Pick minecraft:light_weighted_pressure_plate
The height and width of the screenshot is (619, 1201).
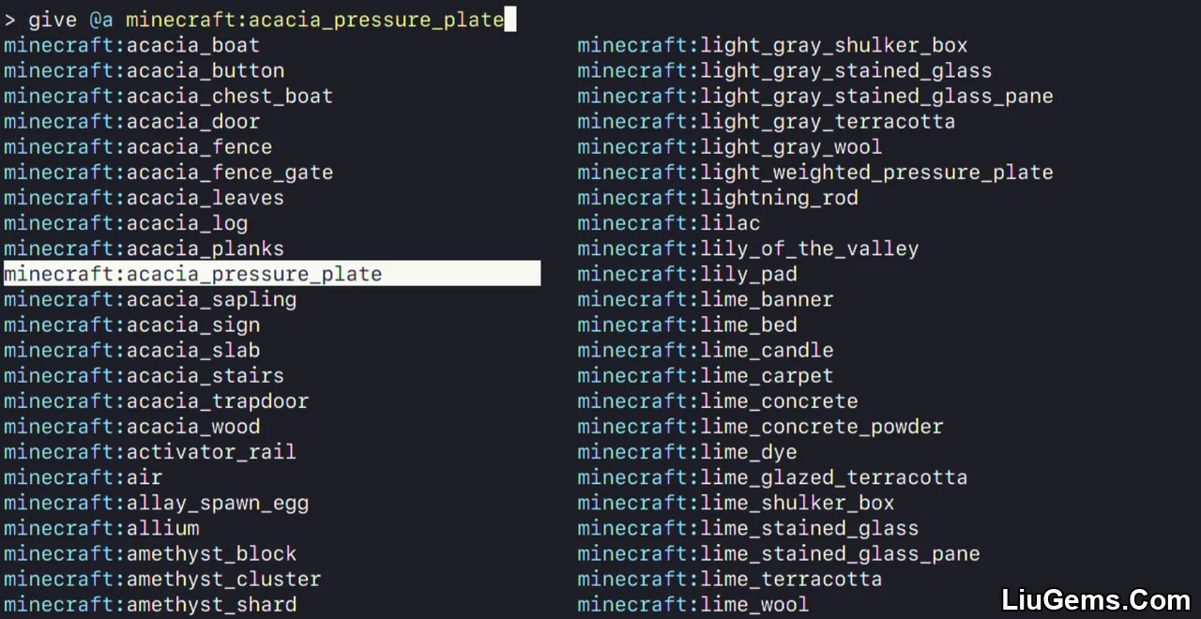pyautogui.click(x=815, y=173)
